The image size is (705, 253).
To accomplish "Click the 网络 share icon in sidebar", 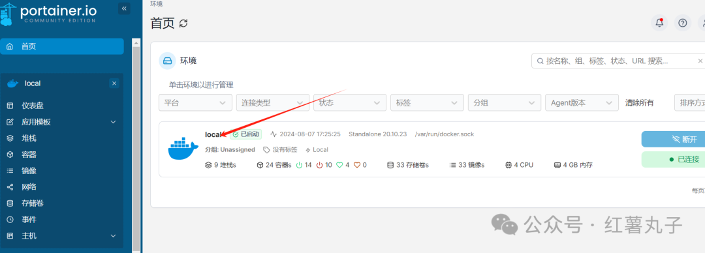I will click(10, 187).
